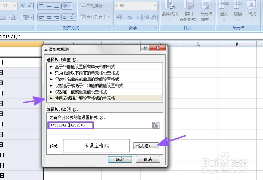Apply percent style format
This screenshot has width=263, height=180.
[130, 17]
